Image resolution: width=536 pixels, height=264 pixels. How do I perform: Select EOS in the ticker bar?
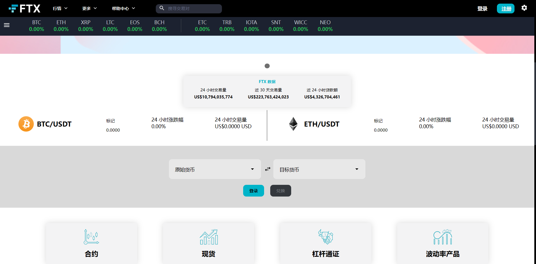tap(135, 26)
